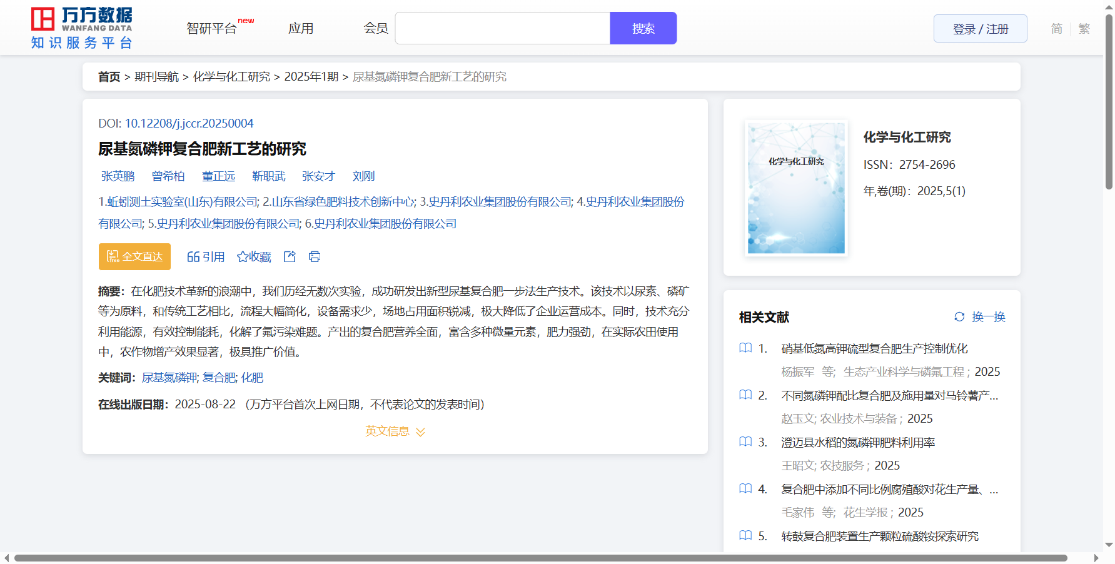
Task: Click the search input field
Action: coord(502,29)
